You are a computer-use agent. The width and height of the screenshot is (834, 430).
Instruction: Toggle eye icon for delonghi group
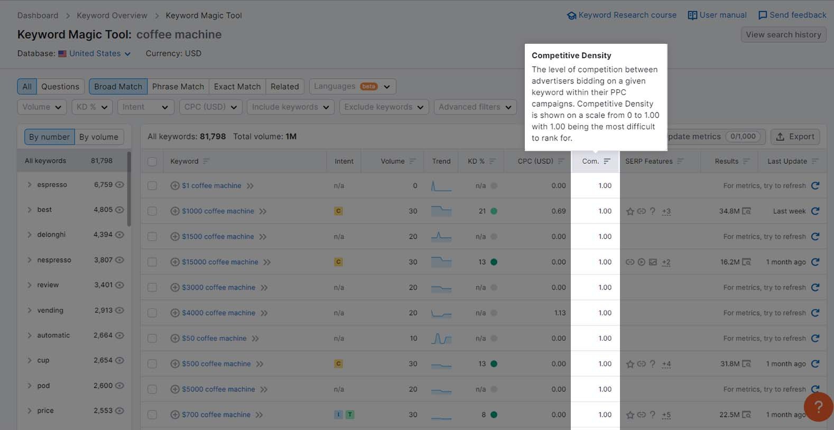(x=119, y=235)
